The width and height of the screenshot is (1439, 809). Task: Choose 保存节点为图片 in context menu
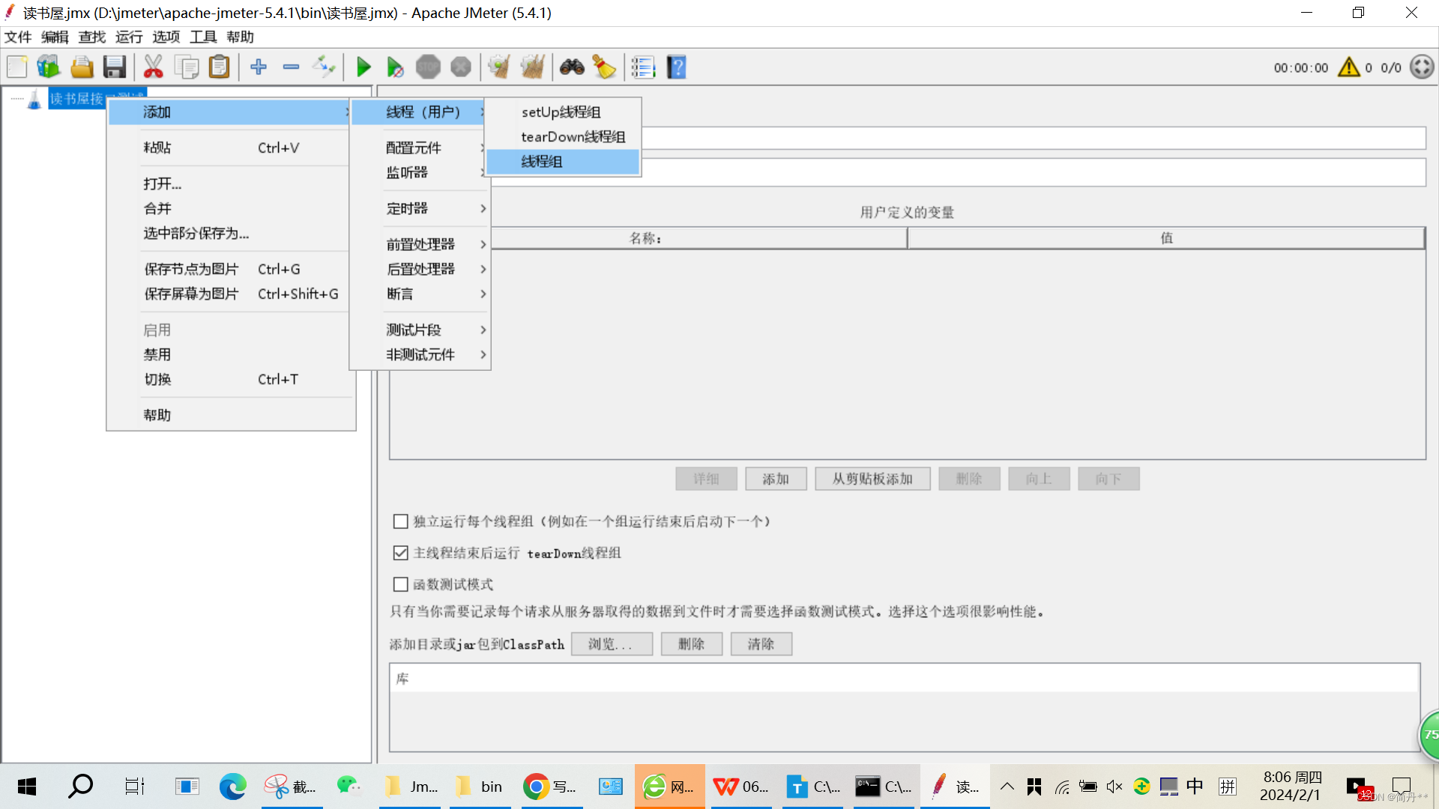(229, 269)
